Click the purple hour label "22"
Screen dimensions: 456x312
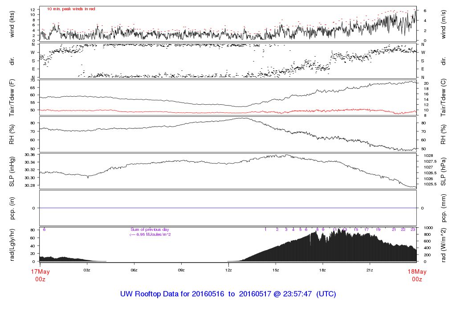point(403,230)
